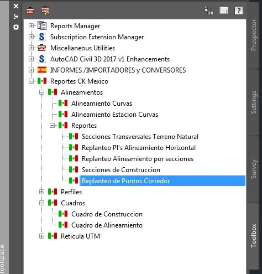The image size is (262, 274).
Task: Click the Help question mark icon
Action: click(239, 11)
